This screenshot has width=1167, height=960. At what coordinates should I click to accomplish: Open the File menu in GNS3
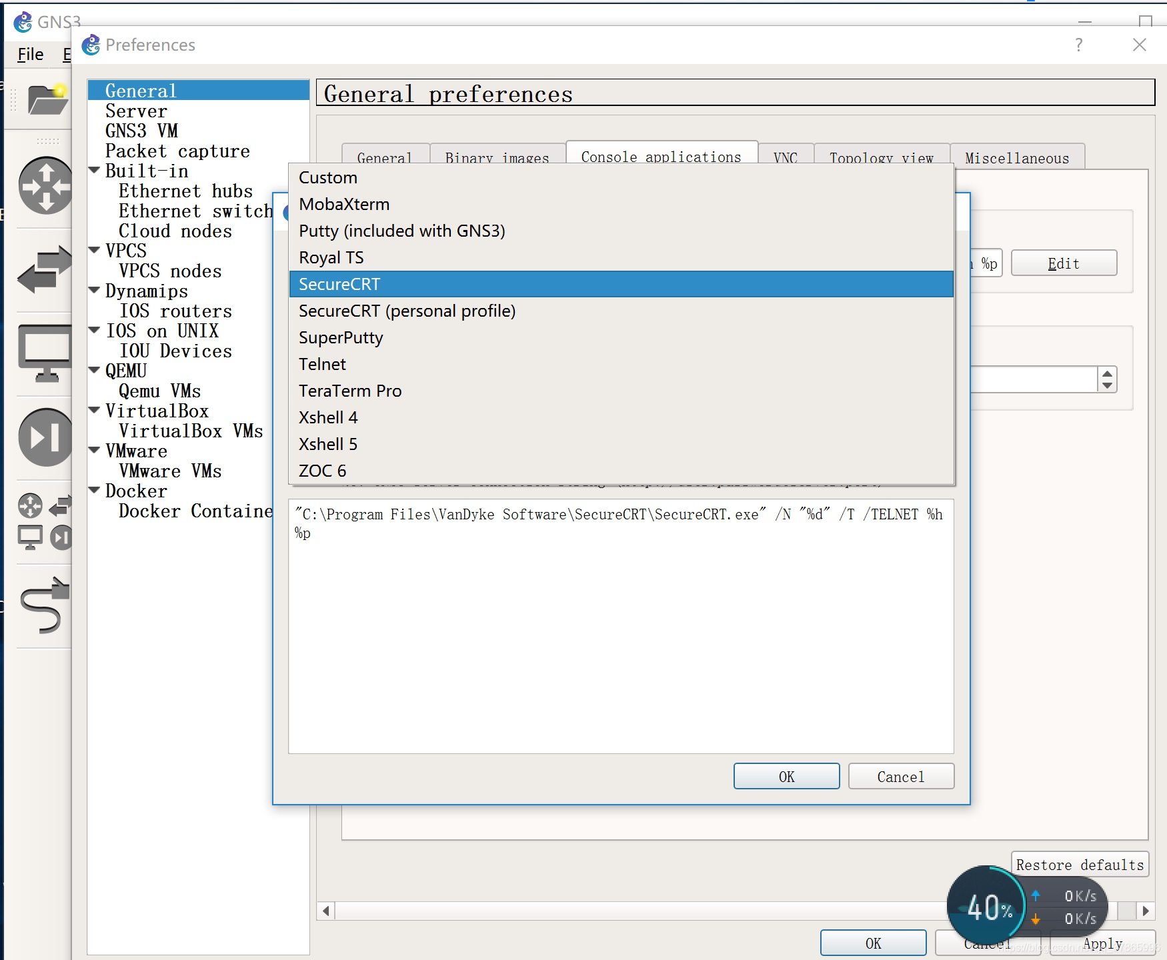31,54
